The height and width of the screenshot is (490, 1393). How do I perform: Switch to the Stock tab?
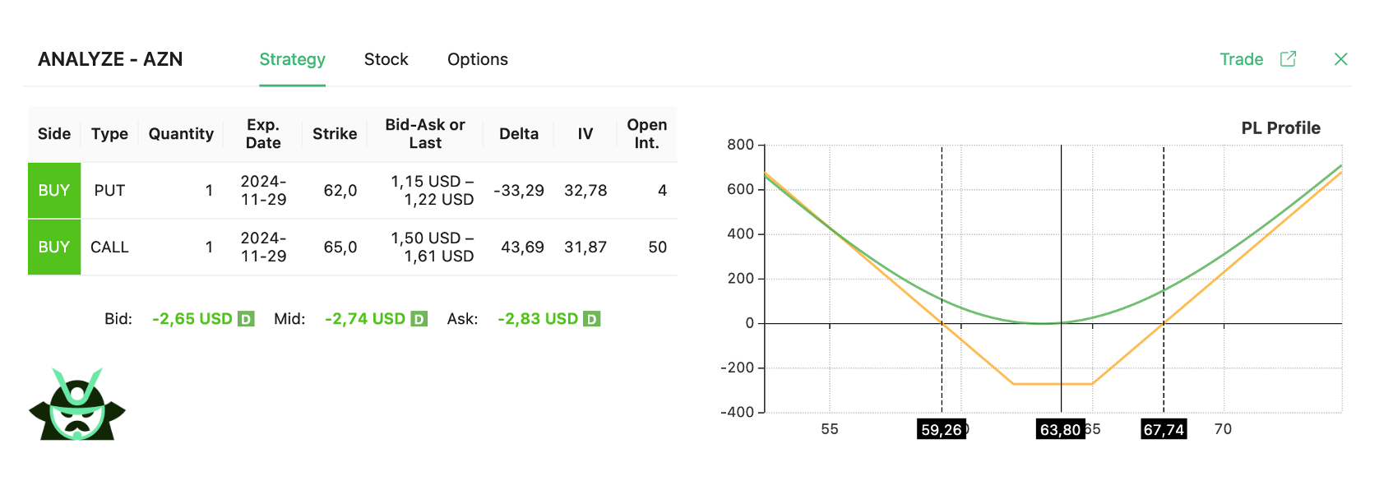point(386,59)
